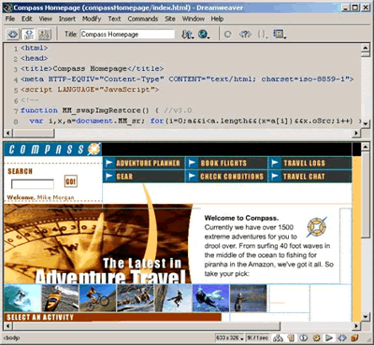Click the orange box launcher icon
The width and height of the screenshot is (374, 345).
354,338
